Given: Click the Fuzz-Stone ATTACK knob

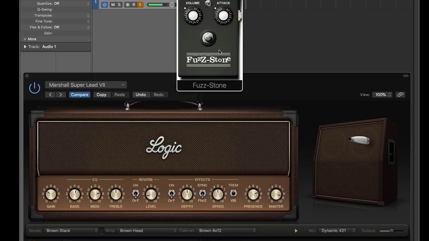Looking at the screenshot, I should pos(223,16).
